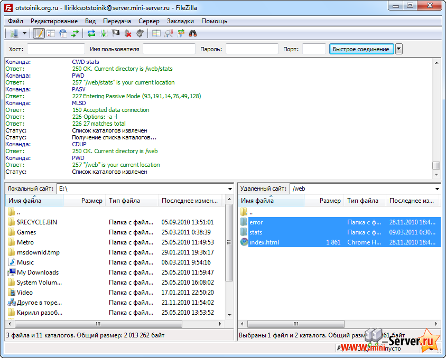Open the Сервер menu
The height and width of the screenshot is (358, 446).
tap(149, 21)
